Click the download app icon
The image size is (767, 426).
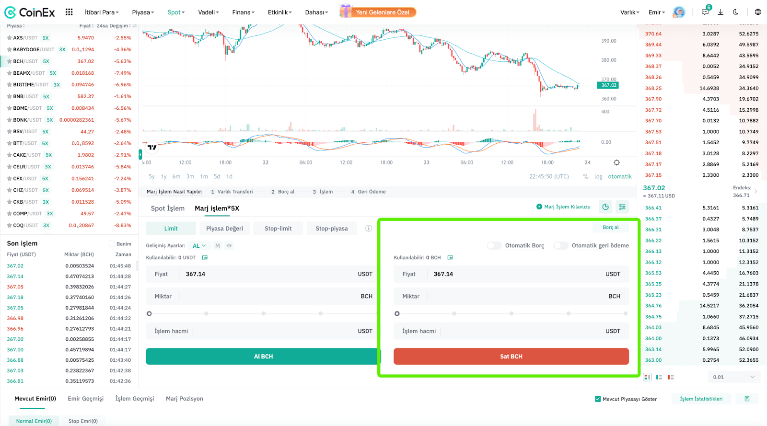[721, 12]
